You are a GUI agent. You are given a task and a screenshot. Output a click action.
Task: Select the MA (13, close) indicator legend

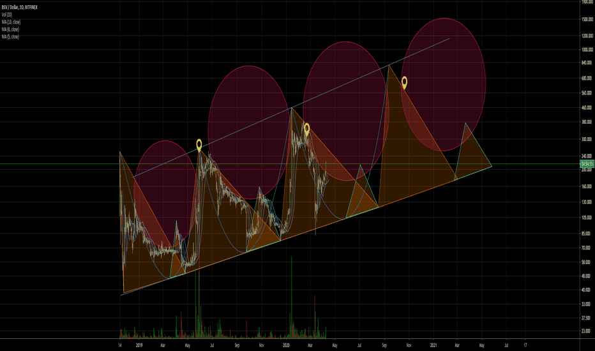[x=10, y=22]
